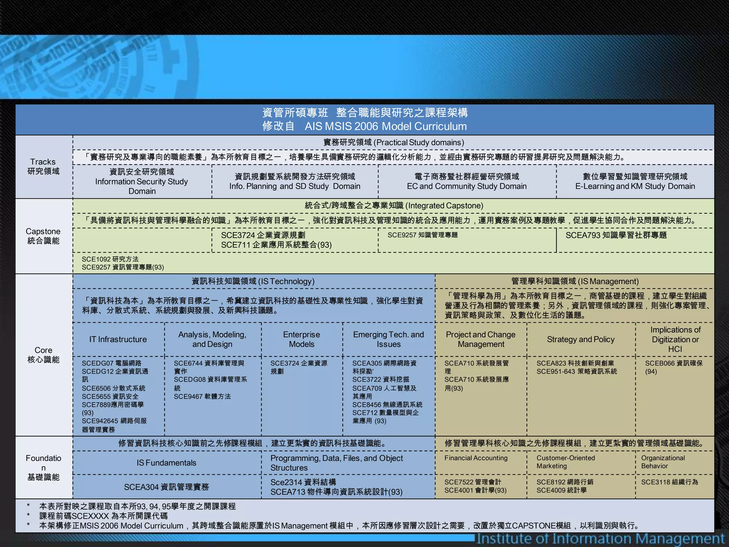The height and width of the screenshot is (547, 729).
Task: Click footnote 課程前碼SCEXXXX 為本所開課代碼
Action: 103,516
